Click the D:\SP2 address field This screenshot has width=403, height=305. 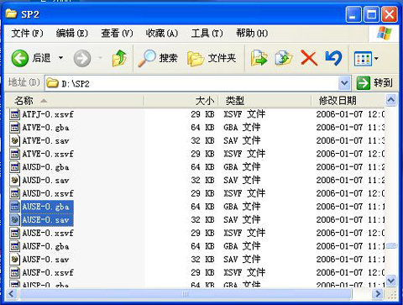(x=192, y=83)
